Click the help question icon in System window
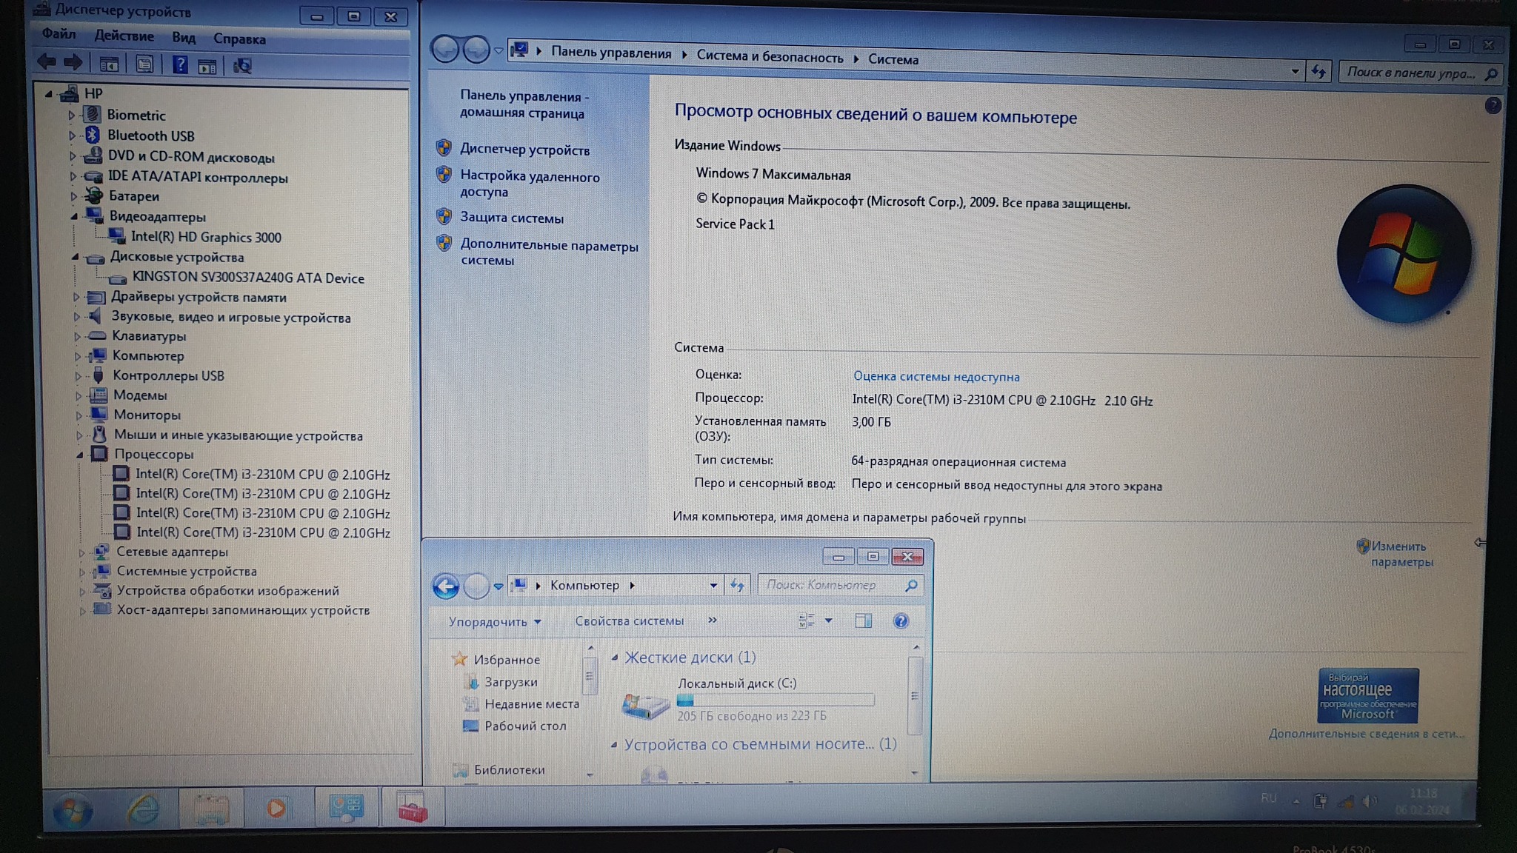1517x853 pixels. tap(1493, 106)
